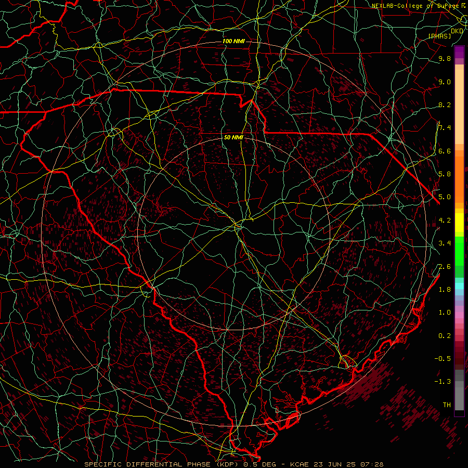Pick the light peach segment of the color bar
Screen dimensions: 468x468
pyautogui.click(x=459, y=107)
